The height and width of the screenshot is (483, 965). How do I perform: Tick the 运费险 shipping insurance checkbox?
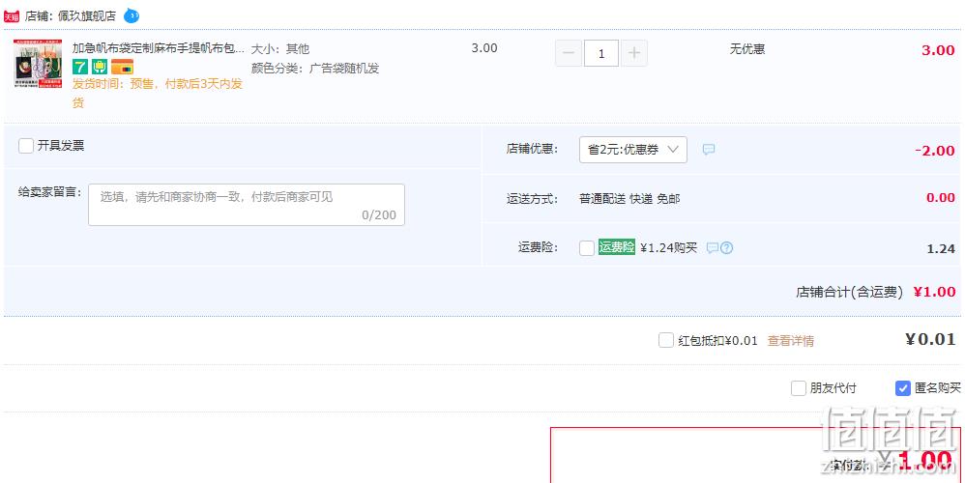pos(587,247)
